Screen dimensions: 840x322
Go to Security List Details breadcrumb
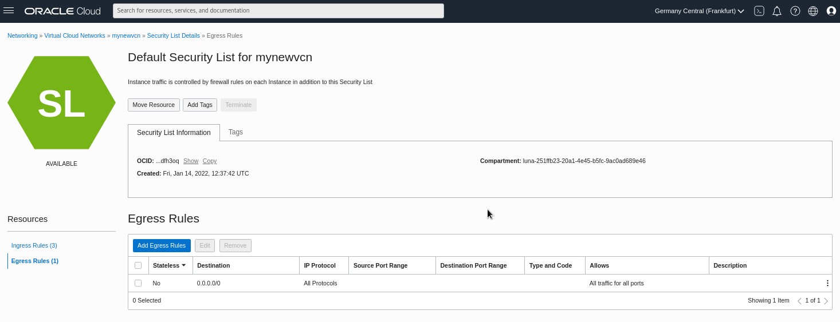click(174, 35)
